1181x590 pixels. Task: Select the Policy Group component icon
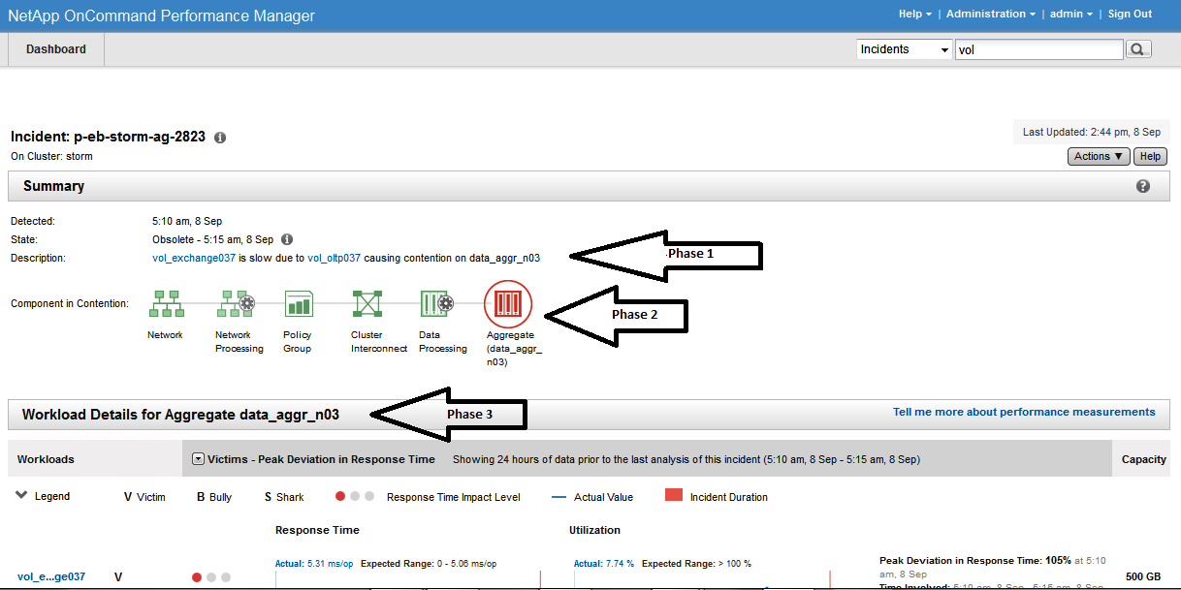[x=298, y=304]
